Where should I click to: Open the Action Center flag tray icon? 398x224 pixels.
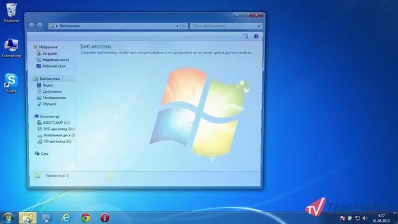click(x=342, y=218)
